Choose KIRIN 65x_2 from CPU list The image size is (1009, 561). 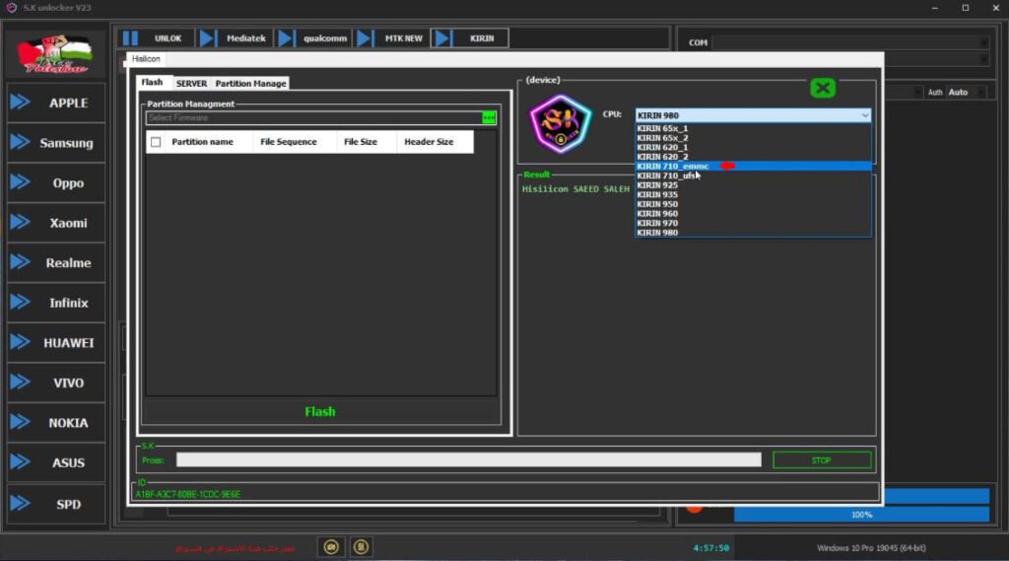[753, 138]
